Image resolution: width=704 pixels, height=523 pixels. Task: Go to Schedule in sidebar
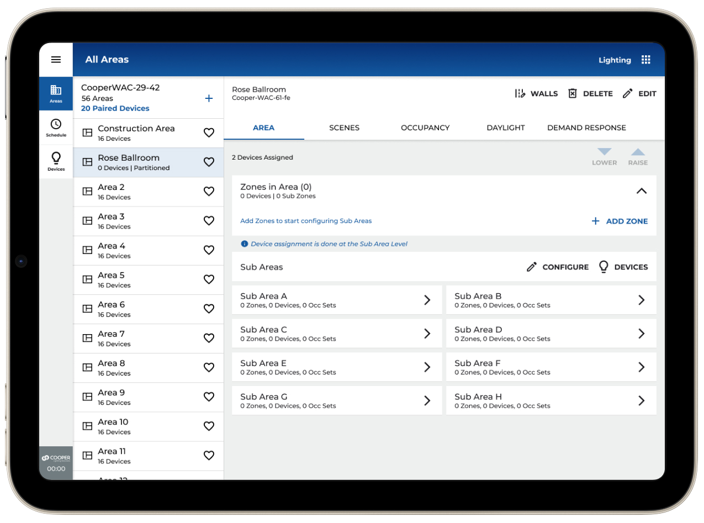click(x=56, y=128)
